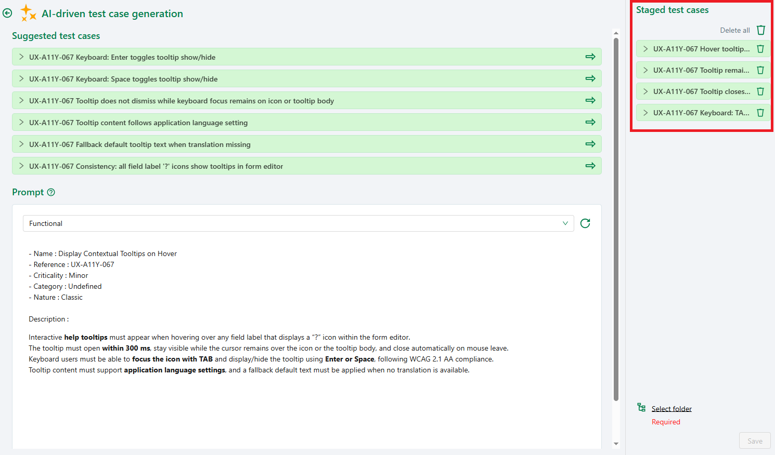Delete staged 'Hover tooltip' case with trash icon
The height and width of the screenshot is (455, 775).
pos(760,48)
